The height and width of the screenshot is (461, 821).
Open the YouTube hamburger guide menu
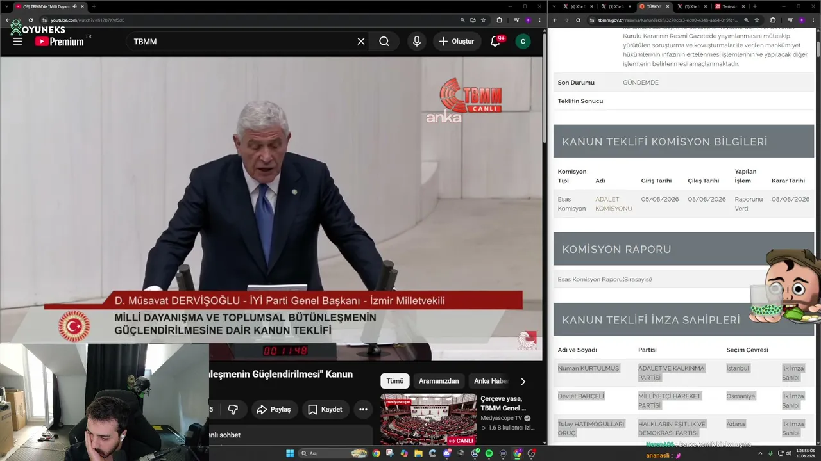[17, 41]
